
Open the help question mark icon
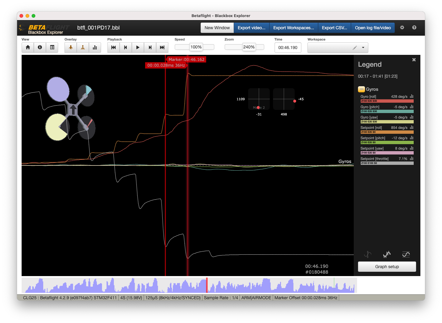click(x=414, y=27)
